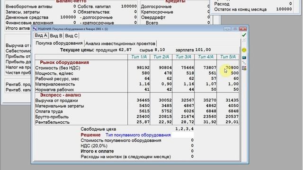Click the Рентабельность value 29,01

tap(232, 122)
